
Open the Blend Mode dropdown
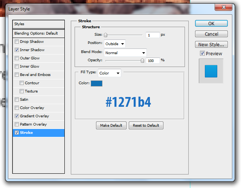pos(125,53)
